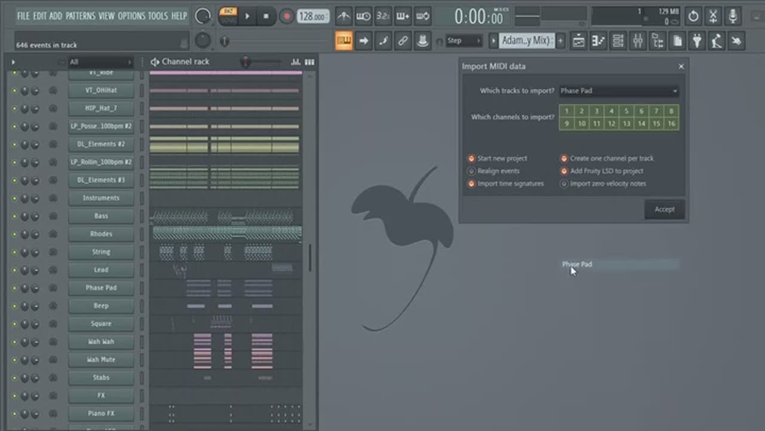Open the Mixer window icon
Image resolution: width=765 pixels, height=431 pixels.
[638, 41]
